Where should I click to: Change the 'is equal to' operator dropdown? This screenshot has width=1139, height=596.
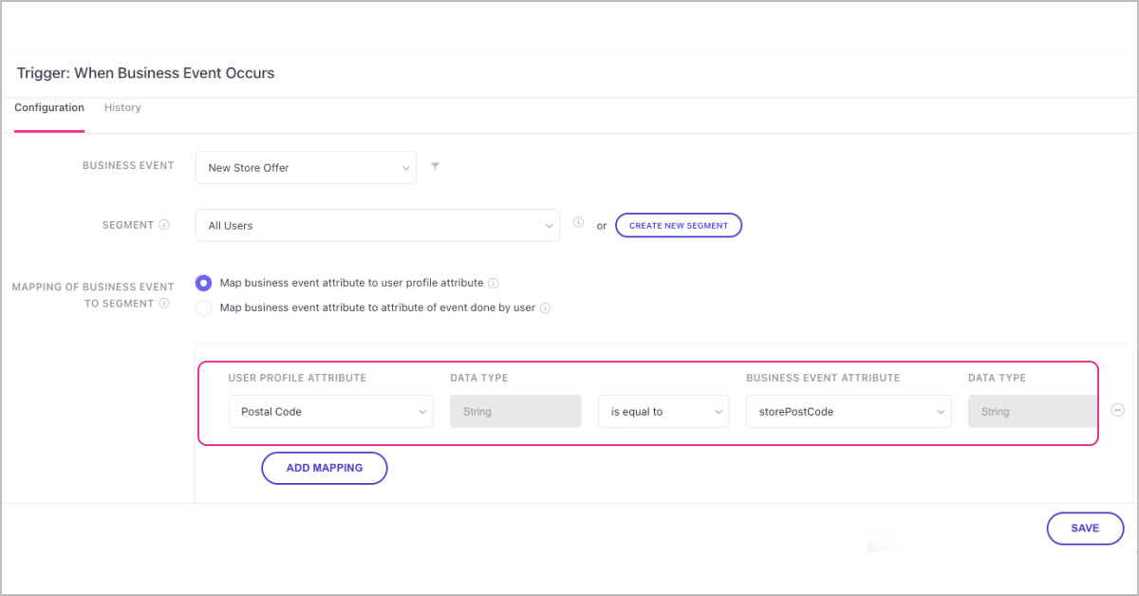click(x=663, y=412)
